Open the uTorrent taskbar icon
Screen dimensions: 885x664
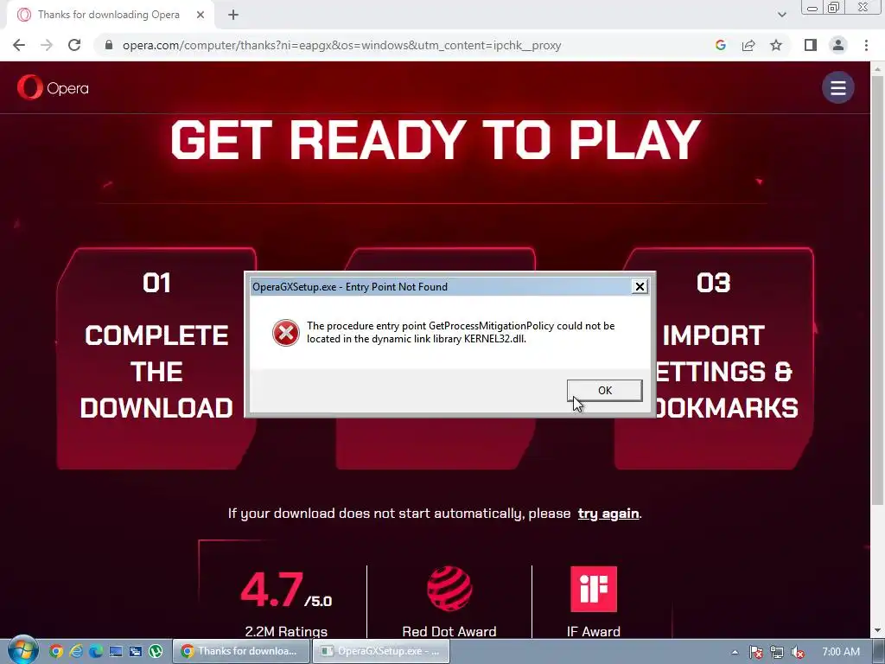[x=156, y=651]
